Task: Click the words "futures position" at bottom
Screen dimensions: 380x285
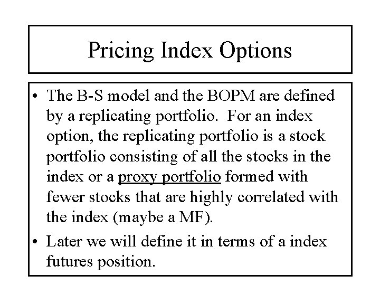Action: coord(101,262)
